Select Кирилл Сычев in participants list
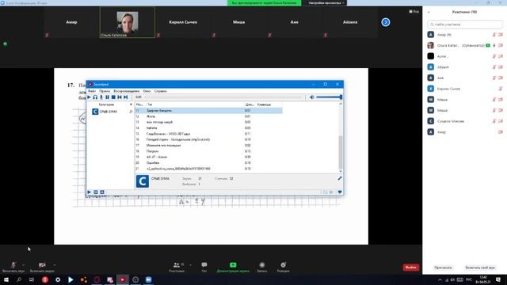Viewport: 507px width, 285px height. [x=465, y=89]
